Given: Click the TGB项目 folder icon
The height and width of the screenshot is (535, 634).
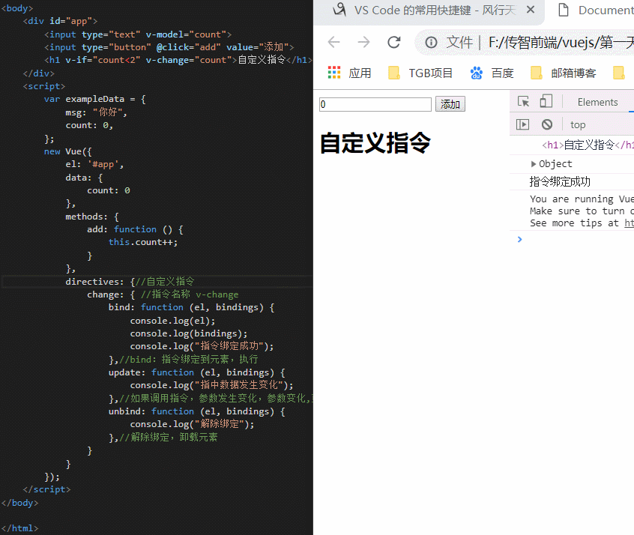Looking at the screenshot, I should tap(394, 73).
